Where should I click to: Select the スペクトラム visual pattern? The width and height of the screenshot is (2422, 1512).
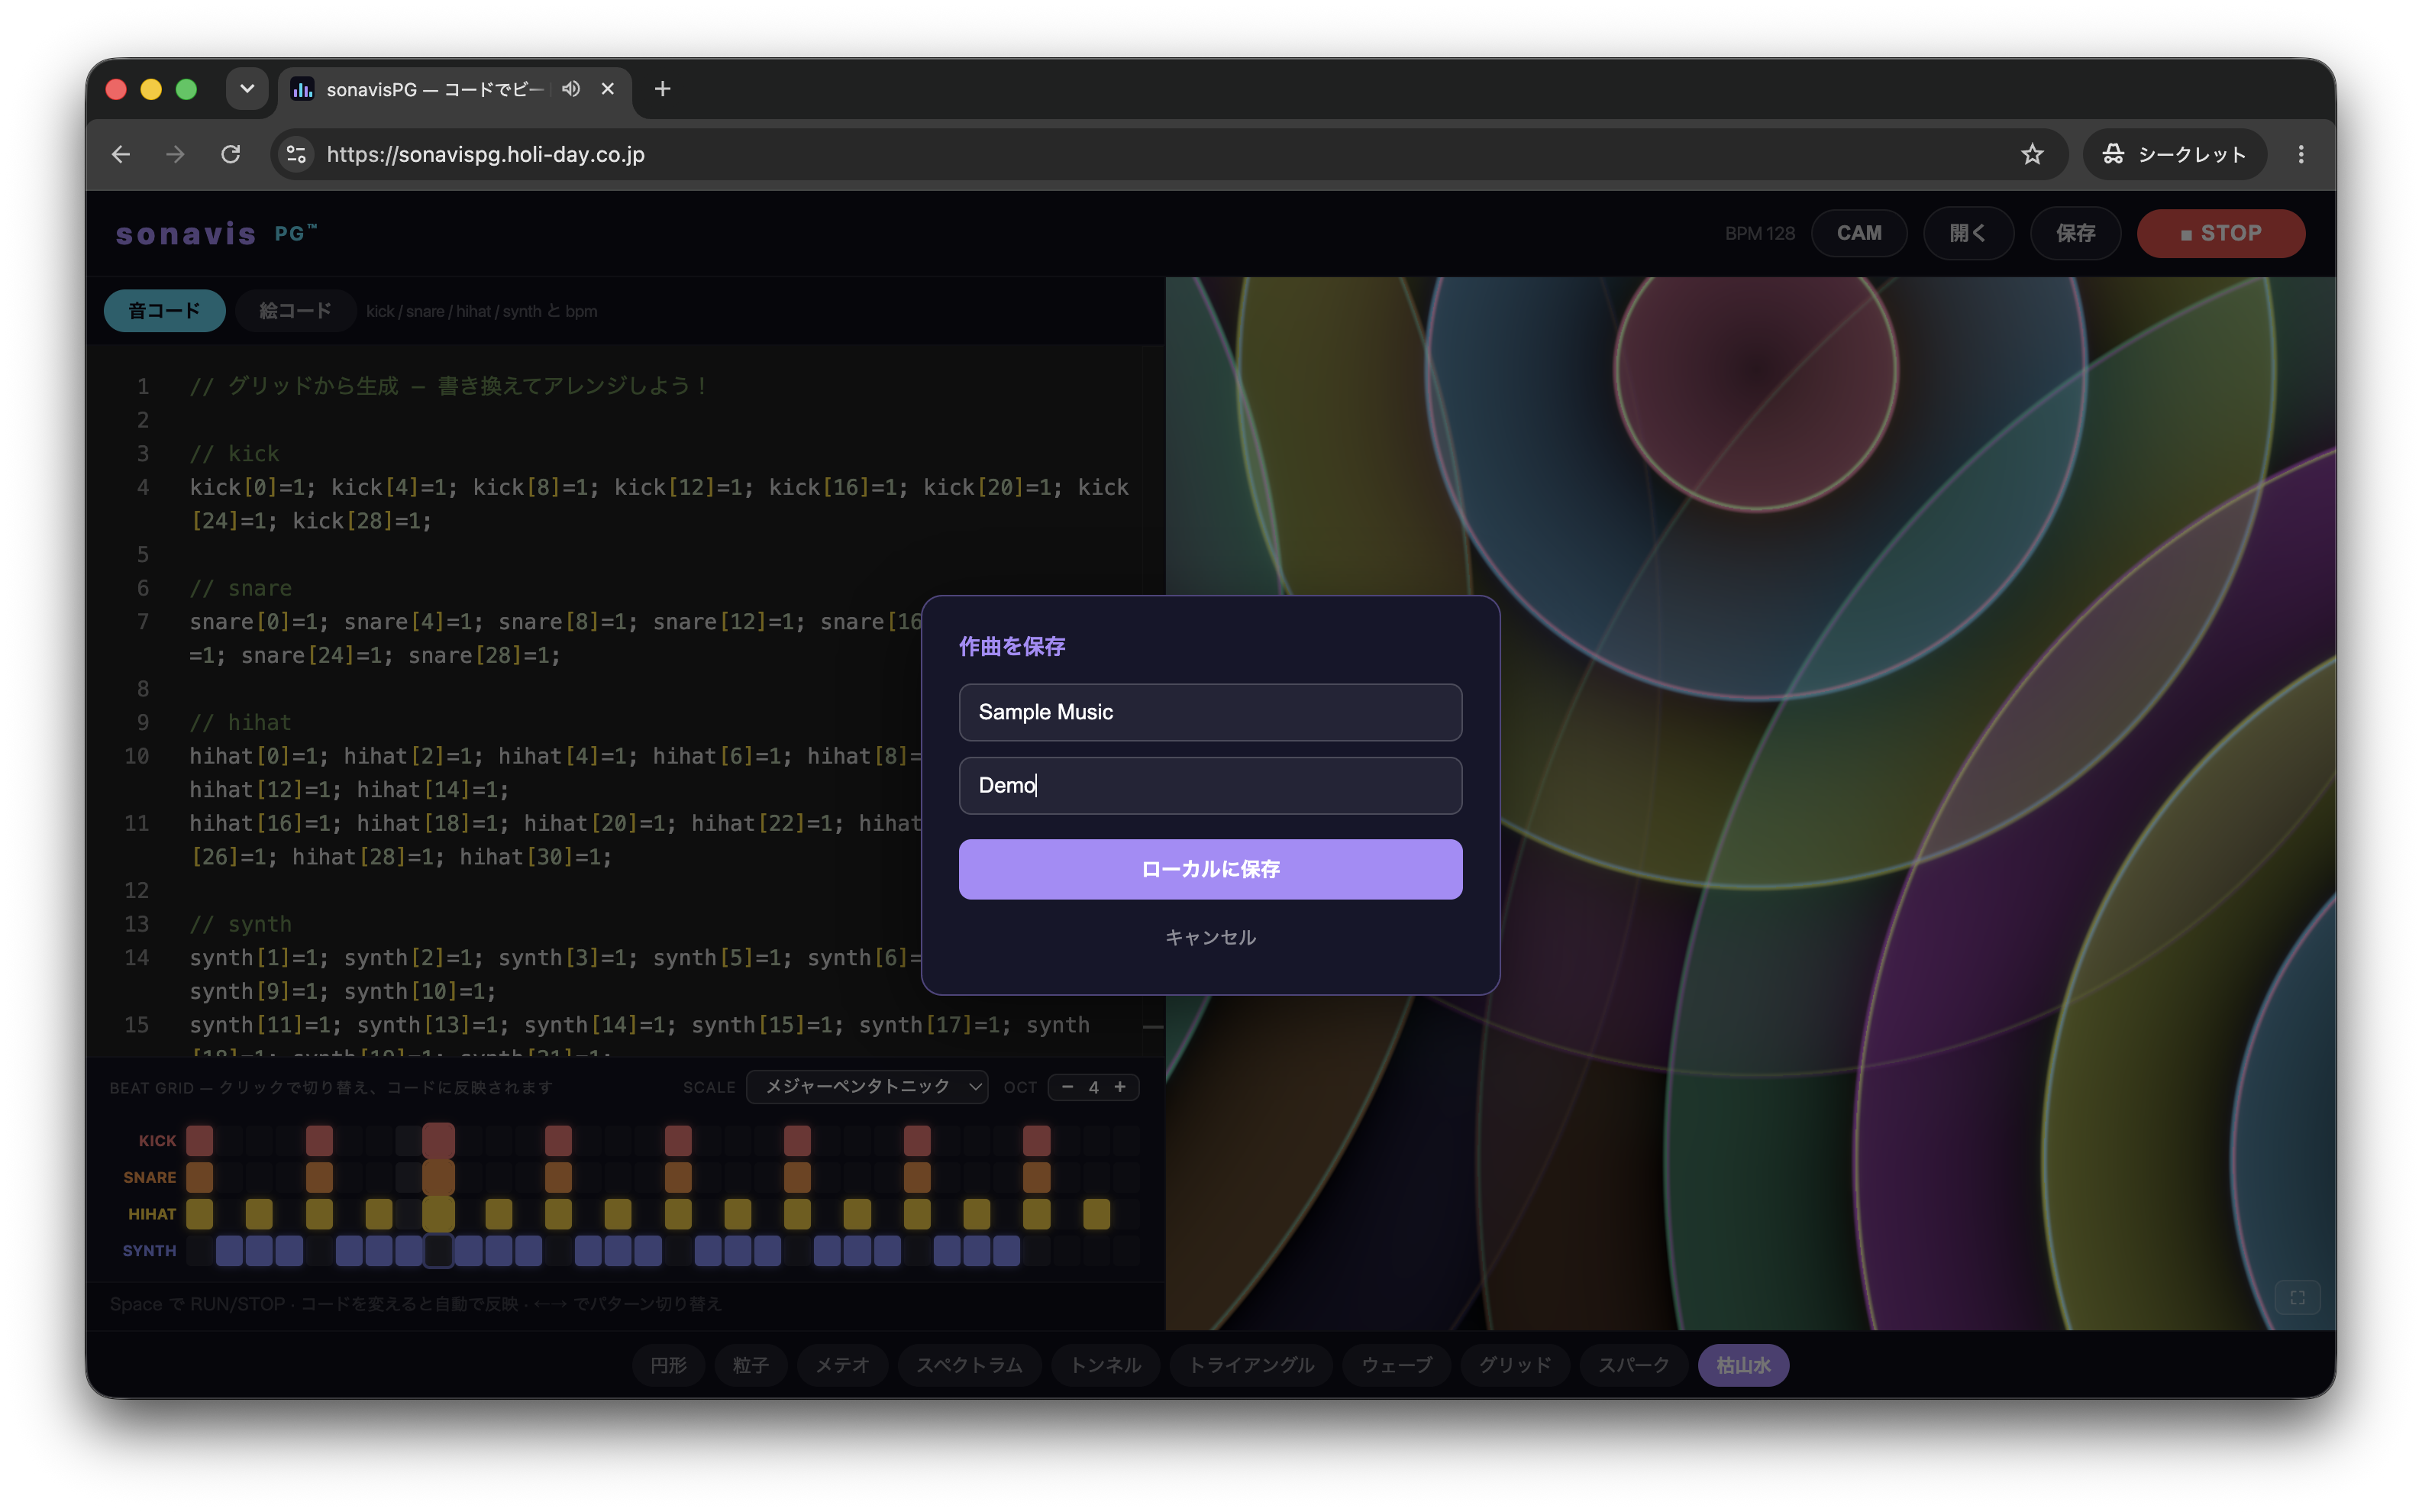tap(969, 1364)
